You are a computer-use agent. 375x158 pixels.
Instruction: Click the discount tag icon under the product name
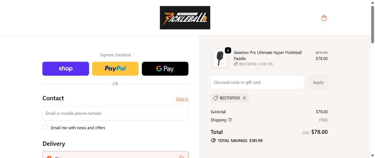tap(236, 64)
